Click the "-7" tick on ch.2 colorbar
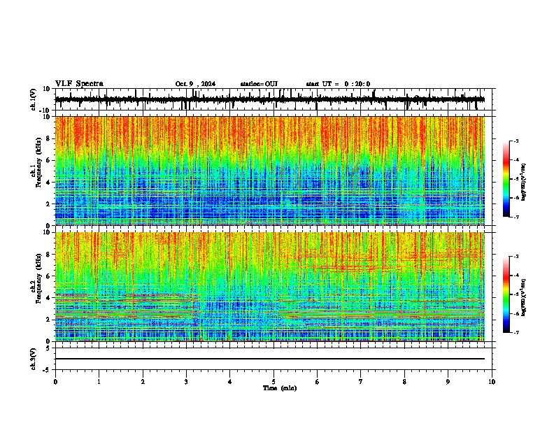This screenshot has width=554, height=428. click(x=516, y=332)
